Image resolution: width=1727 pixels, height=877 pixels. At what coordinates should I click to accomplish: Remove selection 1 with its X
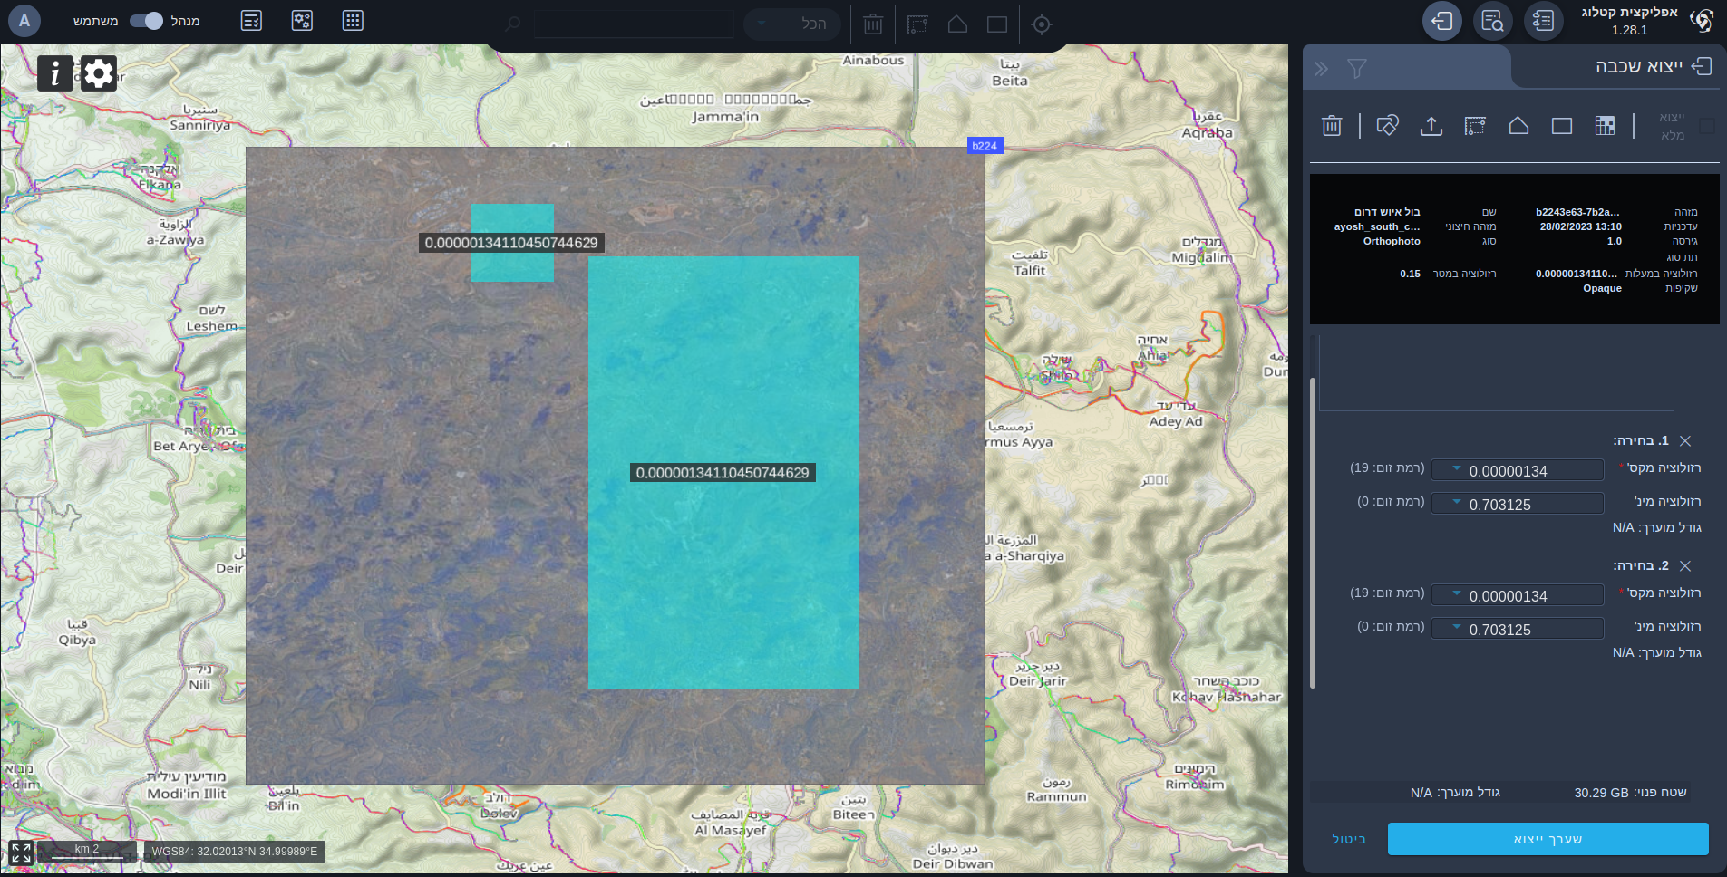tap(1685, 441)
